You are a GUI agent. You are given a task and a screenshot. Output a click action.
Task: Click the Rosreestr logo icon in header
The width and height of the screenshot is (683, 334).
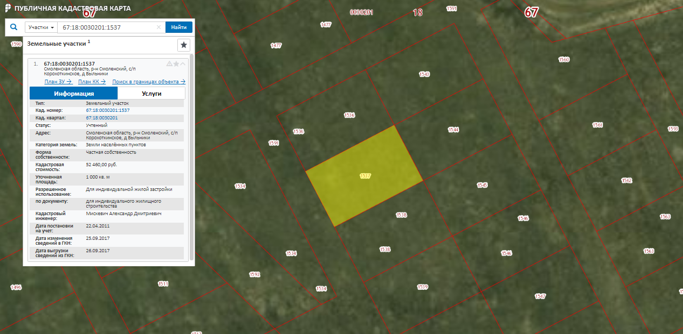click(x=7, y=8)
